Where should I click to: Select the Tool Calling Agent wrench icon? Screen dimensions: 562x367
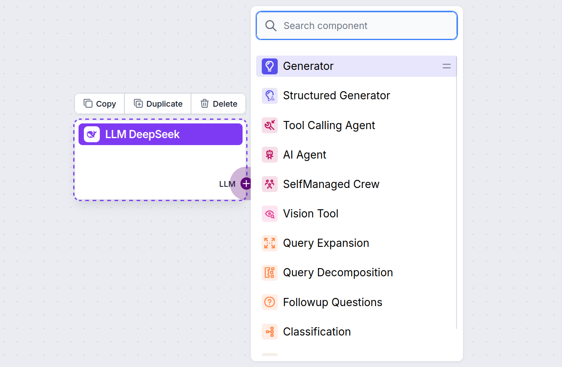[270, 125]
